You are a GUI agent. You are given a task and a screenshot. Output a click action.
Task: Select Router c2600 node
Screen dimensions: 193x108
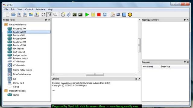pyautogui.click(x=29, y=32)
